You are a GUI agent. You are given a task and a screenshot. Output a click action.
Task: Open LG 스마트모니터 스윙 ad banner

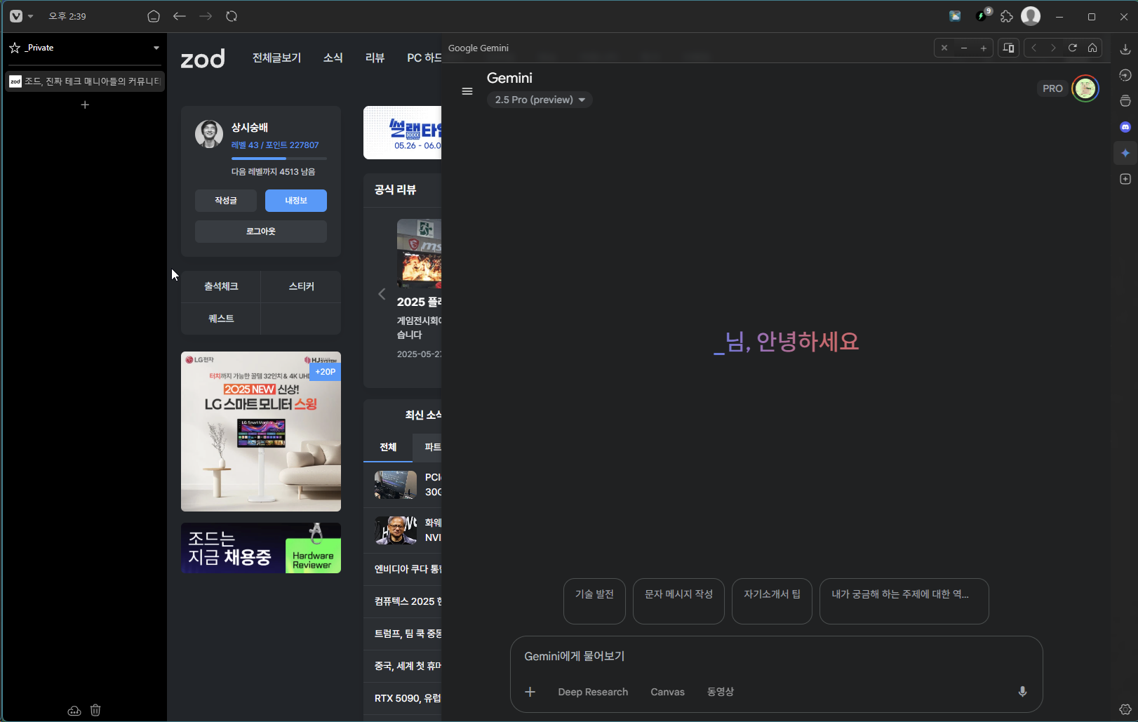(261, 432)
